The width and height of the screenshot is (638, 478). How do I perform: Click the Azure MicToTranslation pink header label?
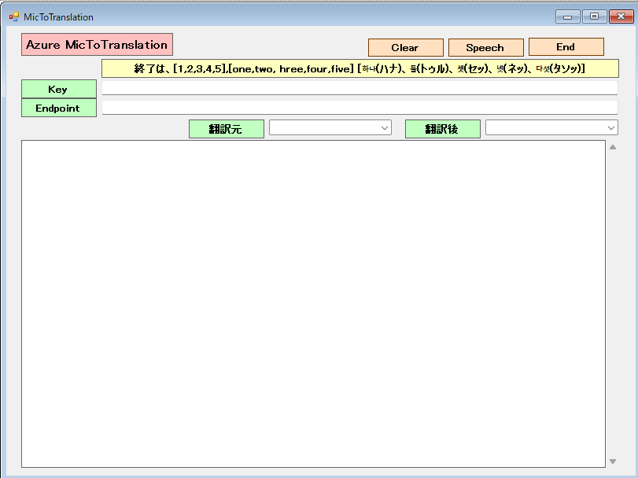click(97, 45)
